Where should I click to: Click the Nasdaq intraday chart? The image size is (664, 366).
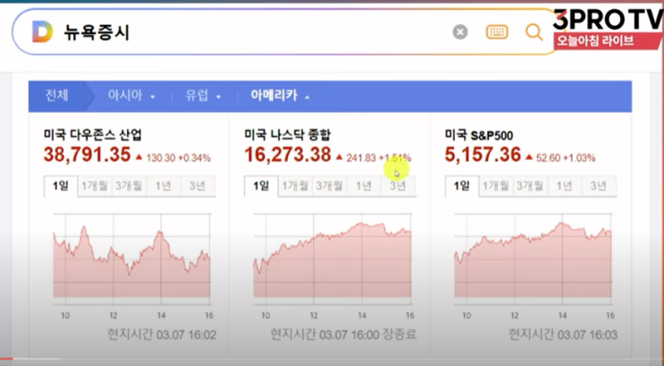pyautogui.click(x=332, y=259)
